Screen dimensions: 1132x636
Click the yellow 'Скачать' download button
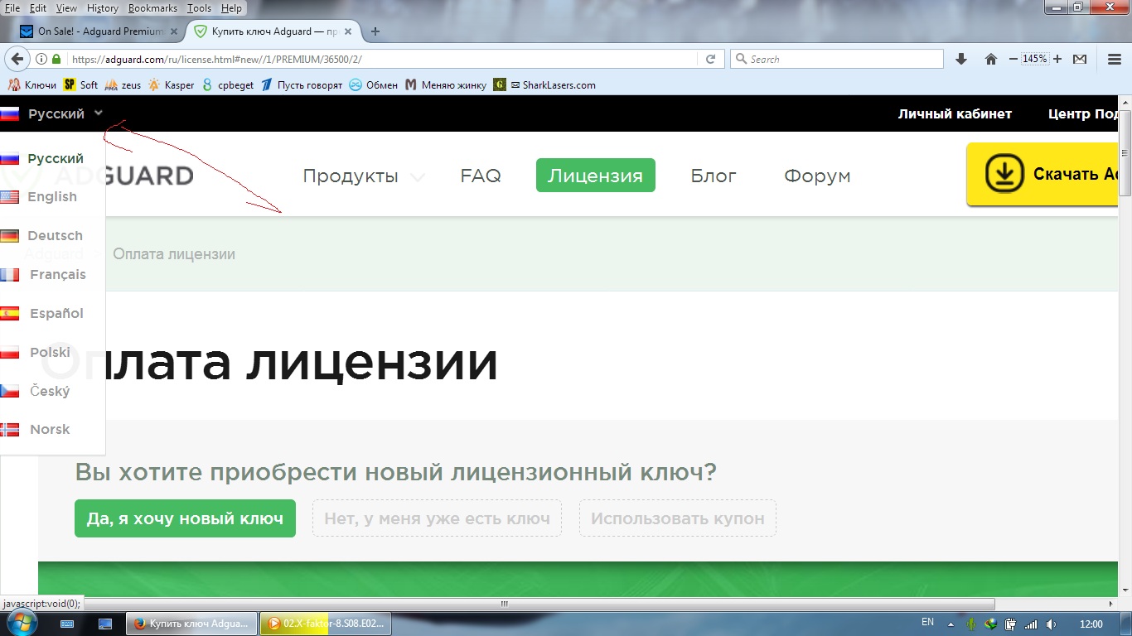[1044, 174]
